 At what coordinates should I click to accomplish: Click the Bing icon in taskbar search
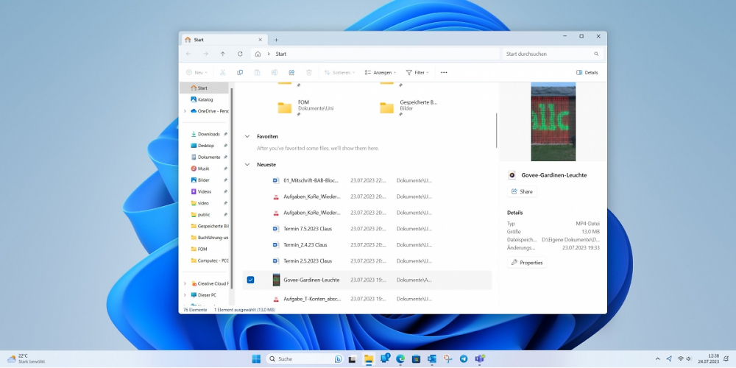(338, 359)
